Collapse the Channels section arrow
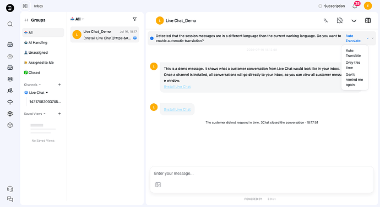The height and width of the screenshot is (207, 380). tap(40, 85)
